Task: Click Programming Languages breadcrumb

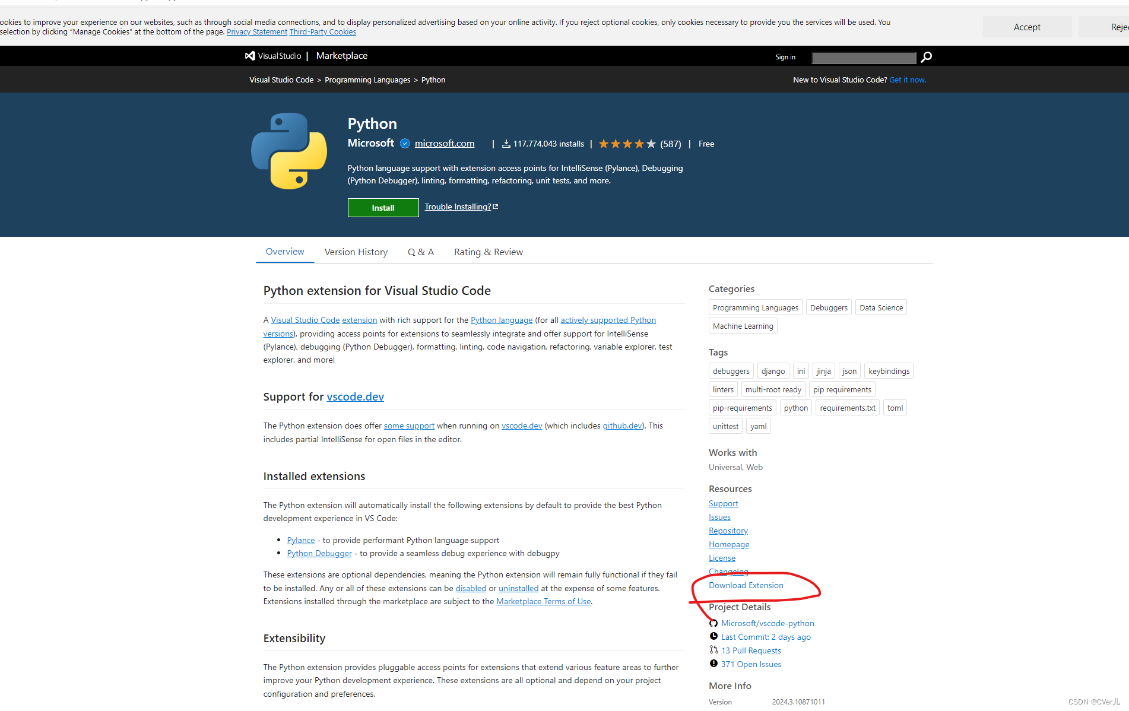Action: [x=367, y=80]
